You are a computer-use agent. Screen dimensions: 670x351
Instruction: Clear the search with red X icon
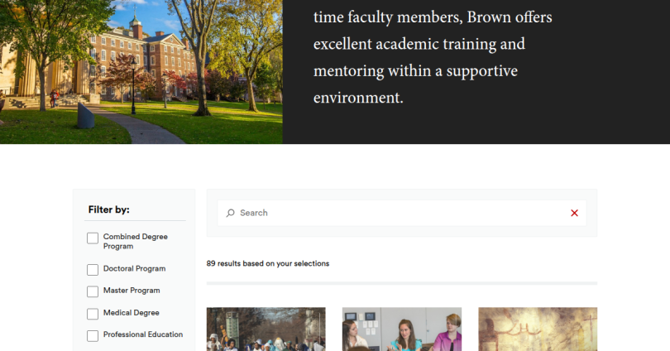click(x=574, y=213)
